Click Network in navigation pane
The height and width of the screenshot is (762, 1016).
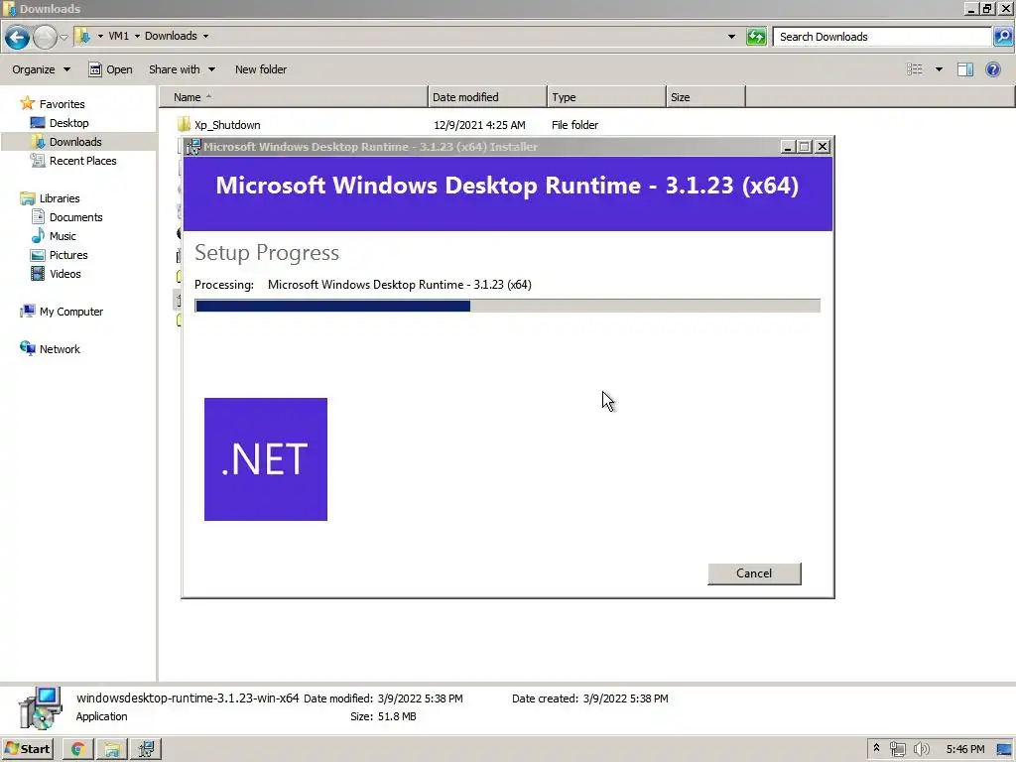pyautogui.click(x=60, y=349)
